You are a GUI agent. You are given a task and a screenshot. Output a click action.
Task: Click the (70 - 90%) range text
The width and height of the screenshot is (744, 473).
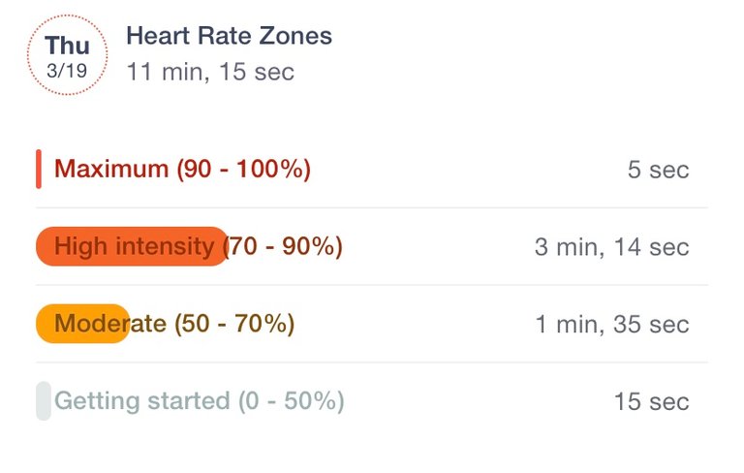click(284, 247)
